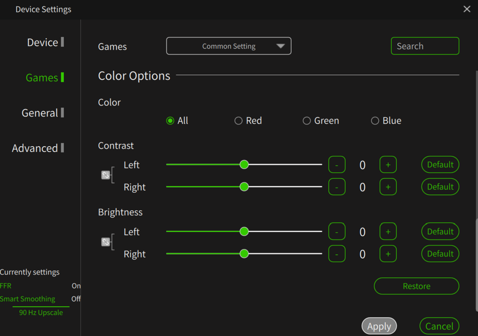Toggle the Brightness left-right link icon
The image size is (478, 336).
(106, 242)
